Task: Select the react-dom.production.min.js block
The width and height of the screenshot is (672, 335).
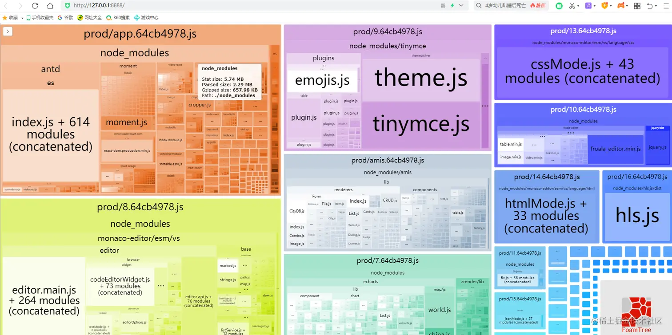Action: 128,151
